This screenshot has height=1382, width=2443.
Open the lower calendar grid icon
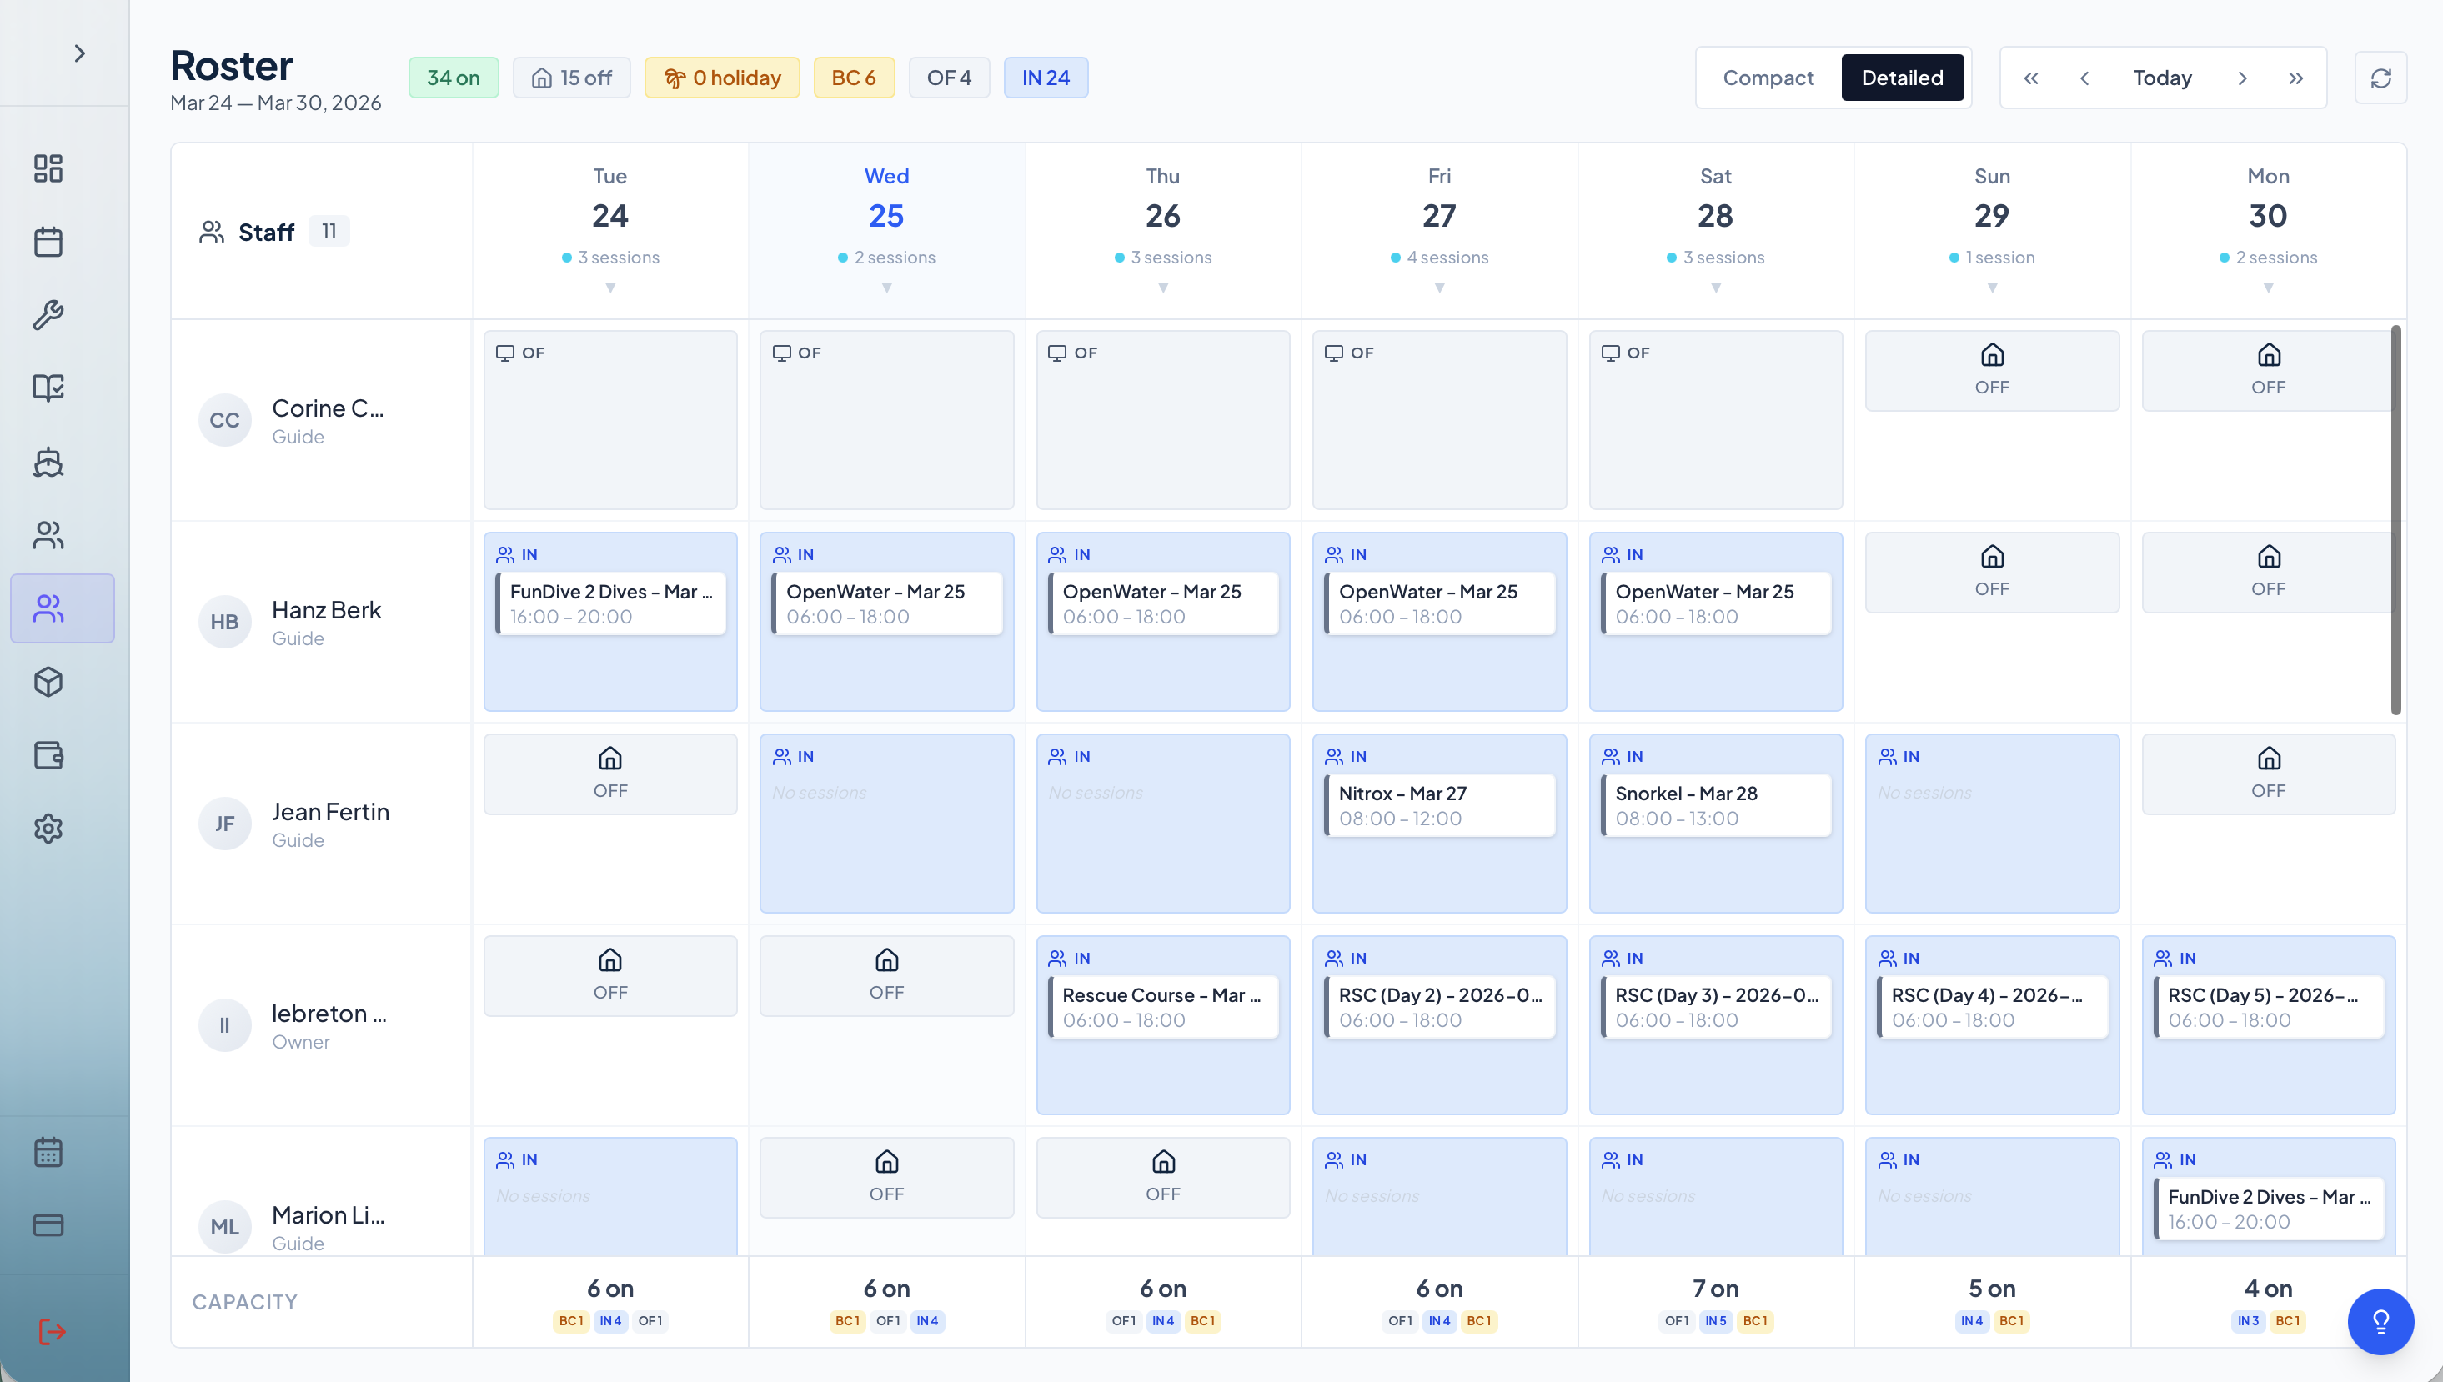click(48, 1151)
